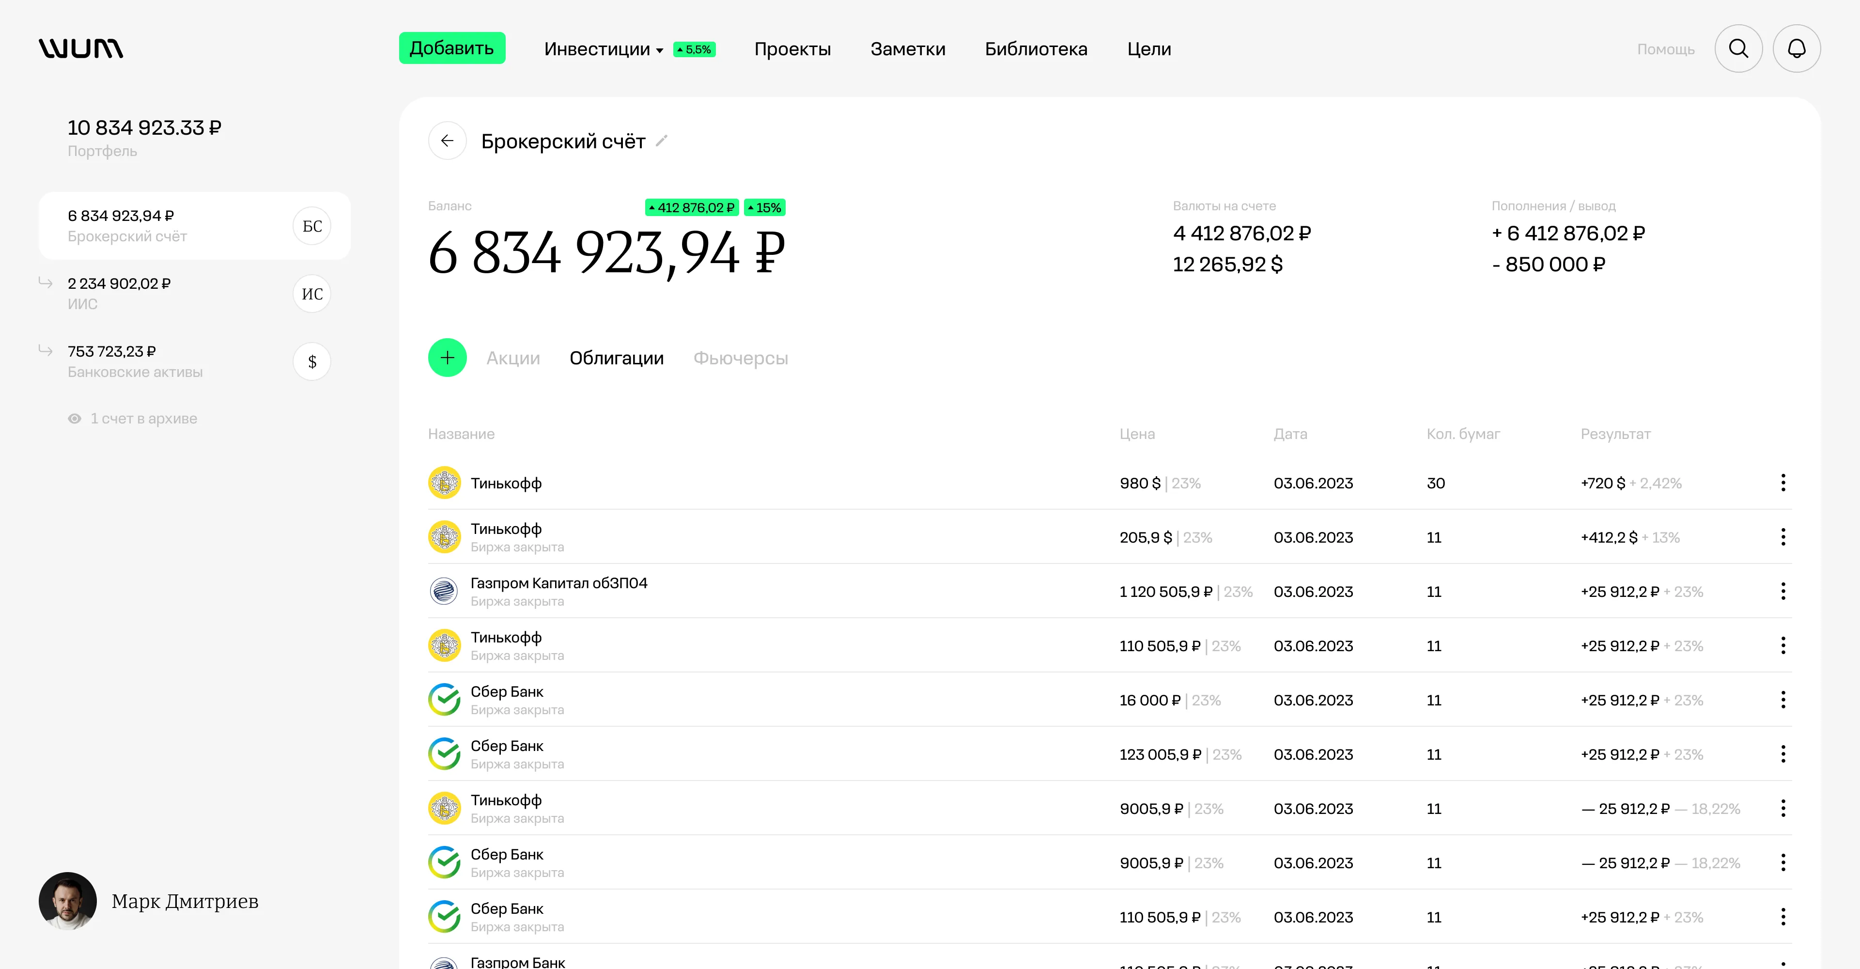Open the three-dot menu for Тинькофф 9005,9 ₽ row
This screenshot has width=1860, height=969.
[1782, 809]
